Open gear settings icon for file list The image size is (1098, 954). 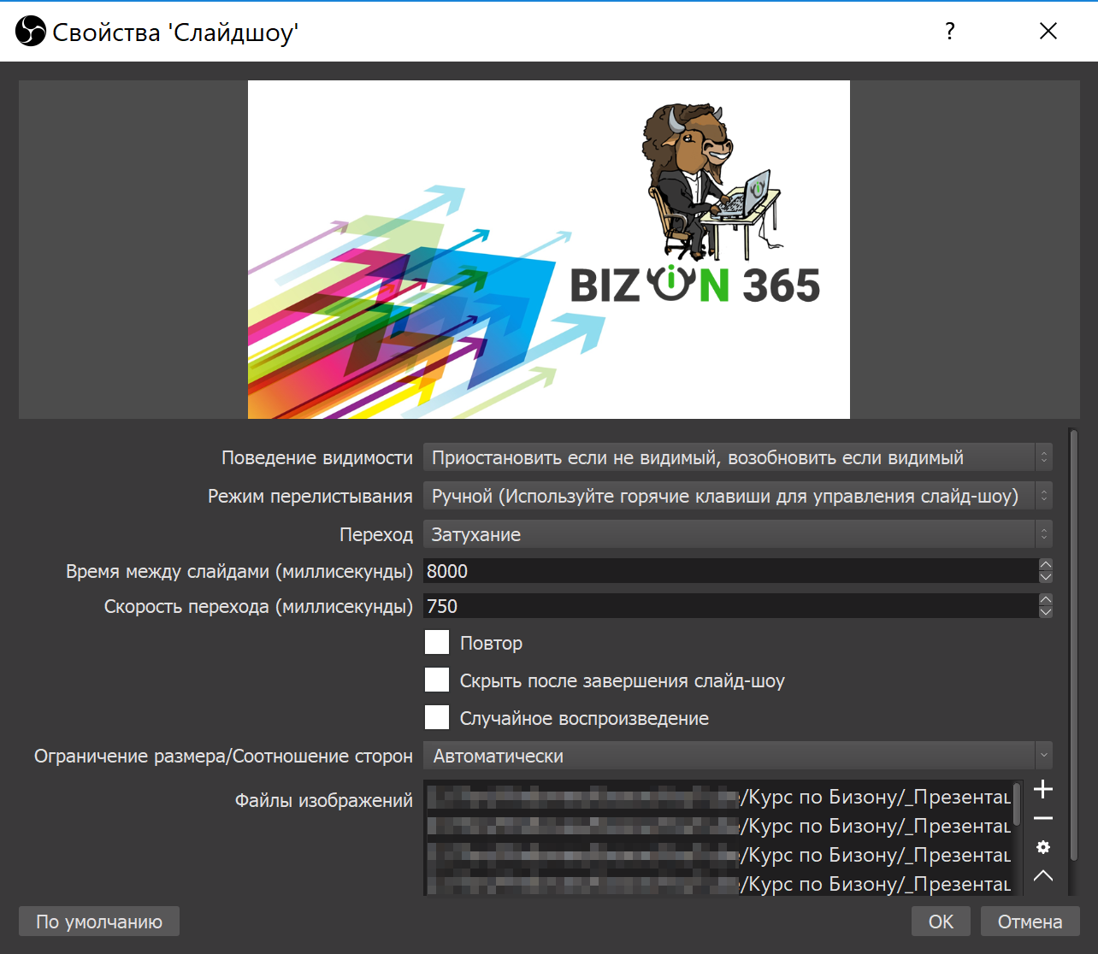(1042, 847)
